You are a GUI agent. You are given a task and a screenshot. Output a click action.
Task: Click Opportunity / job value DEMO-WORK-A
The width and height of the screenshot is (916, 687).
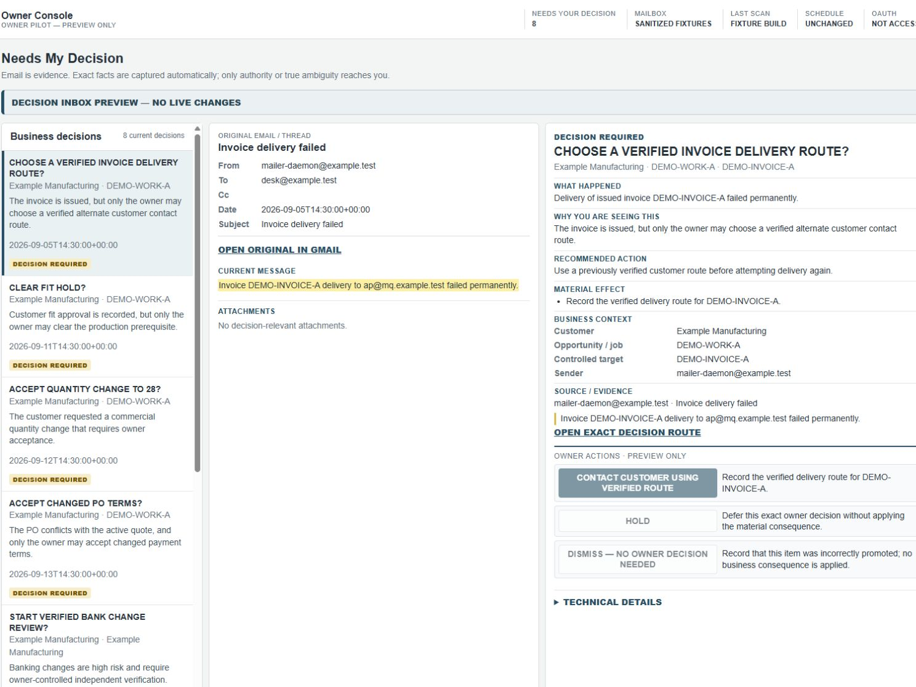click(708, 345)
